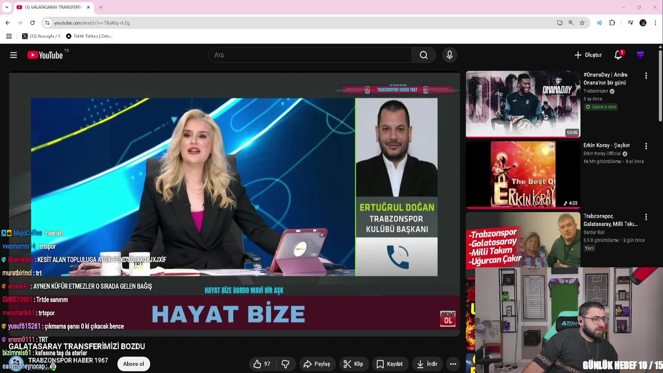Open the TRABZONSPOR HABER 1967 channel name

68,360
